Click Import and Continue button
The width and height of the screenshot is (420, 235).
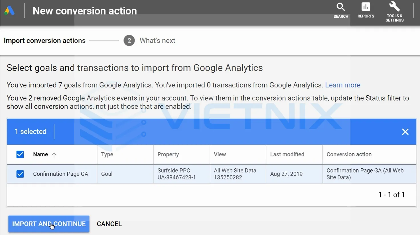[49, 224]
